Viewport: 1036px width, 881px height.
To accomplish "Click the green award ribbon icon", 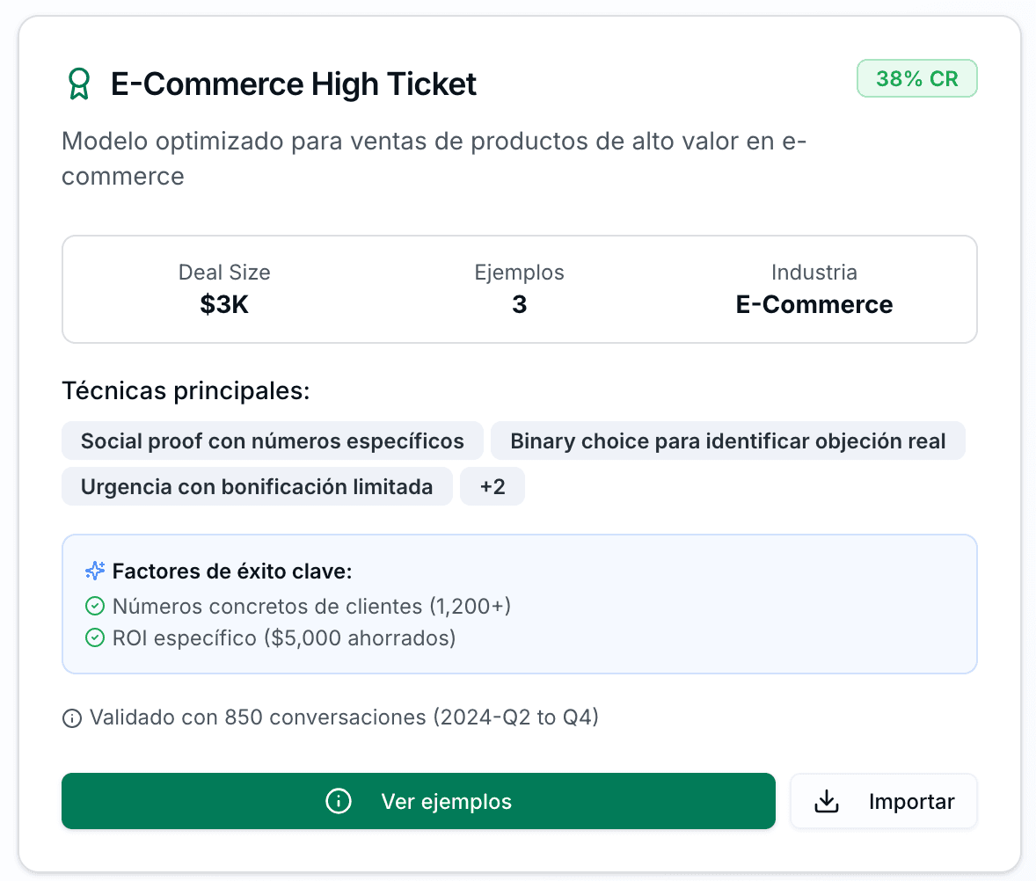I will point(79,84).
